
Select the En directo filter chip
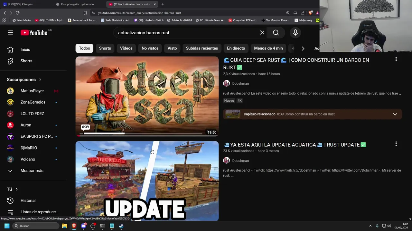(236, 48)
